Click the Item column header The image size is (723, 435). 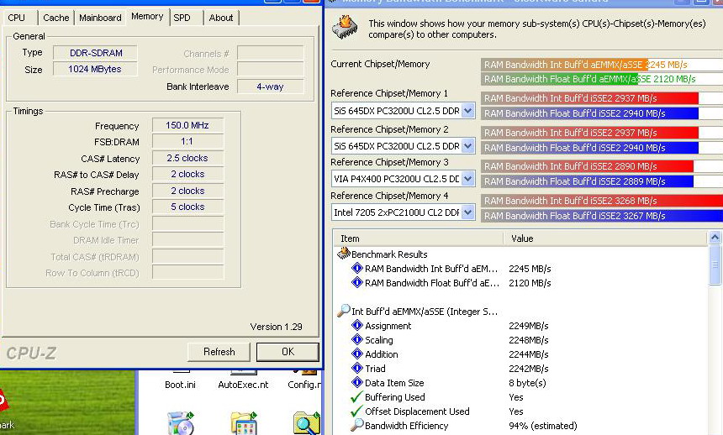tap(418, 238)
